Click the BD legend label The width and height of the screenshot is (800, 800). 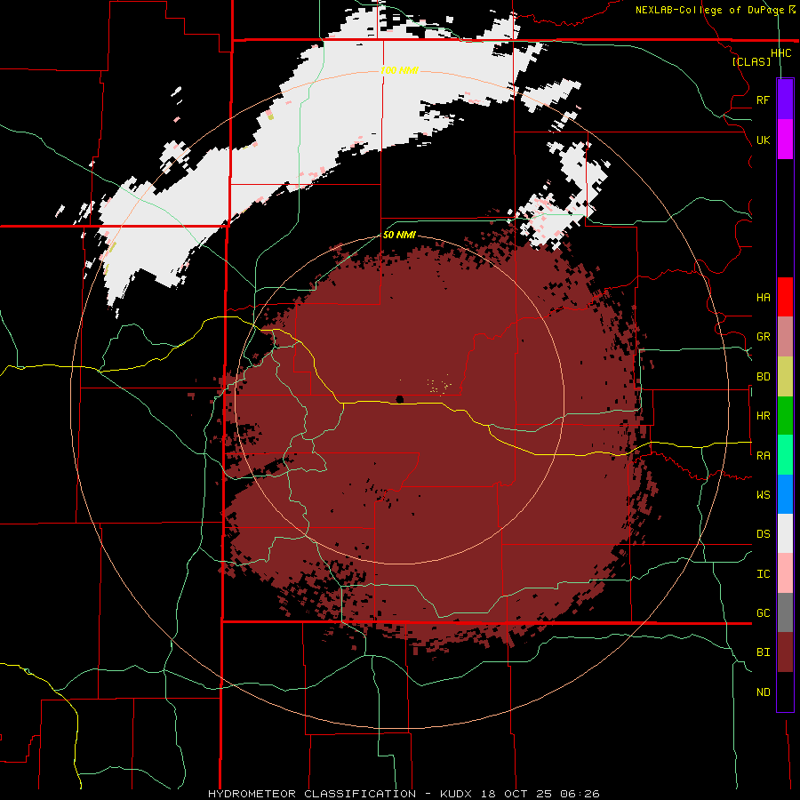pyautogui.click(x=763, y=377)
